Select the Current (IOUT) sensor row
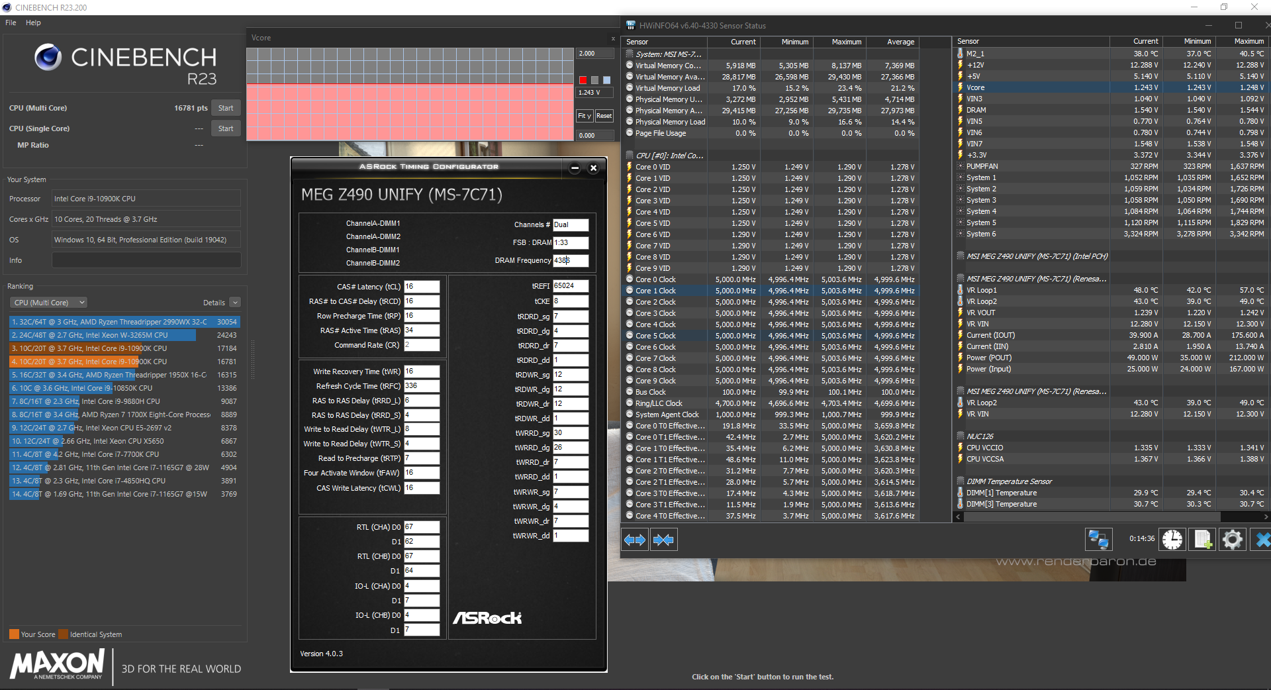 point(1111,335)
